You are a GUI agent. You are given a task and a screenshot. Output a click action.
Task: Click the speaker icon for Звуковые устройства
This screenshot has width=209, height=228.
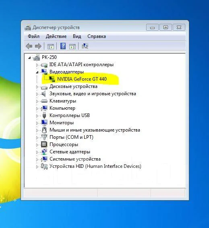coord(43,94)
